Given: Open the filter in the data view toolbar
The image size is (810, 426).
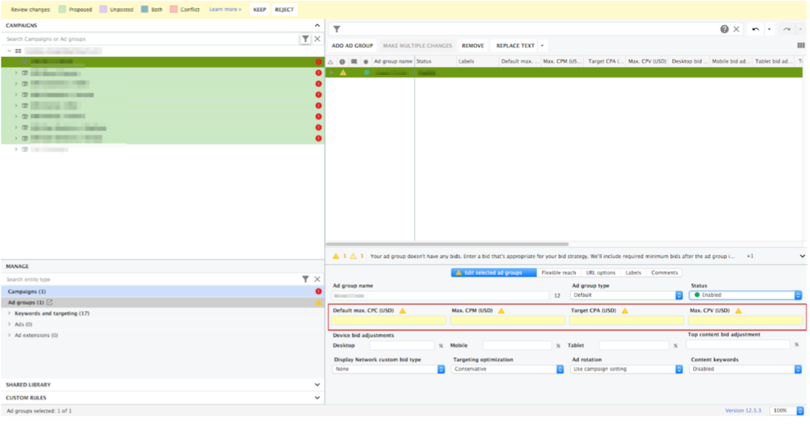Looking at the screenshot, I should click(337, 29).
